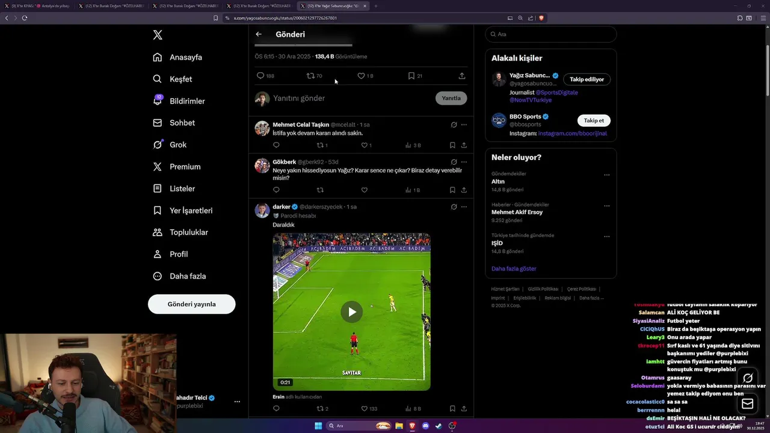The width and height of the screenshot is (770, 433).
Task: Open Grok action on Gökberk's reply
Action: point(454,162)
